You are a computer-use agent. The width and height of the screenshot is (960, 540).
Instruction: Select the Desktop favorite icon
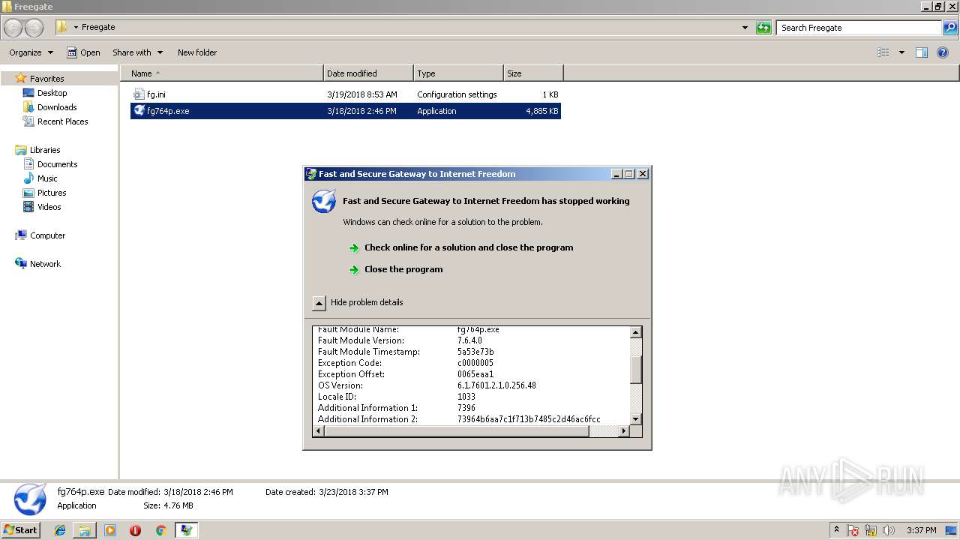[x=28, y=93]
